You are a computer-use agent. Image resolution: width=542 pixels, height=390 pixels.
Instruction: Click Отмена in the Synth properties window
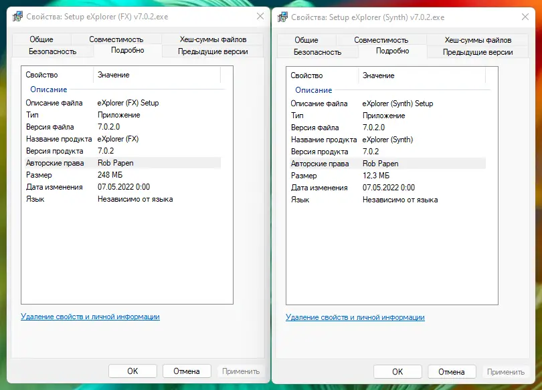[452, 372]
